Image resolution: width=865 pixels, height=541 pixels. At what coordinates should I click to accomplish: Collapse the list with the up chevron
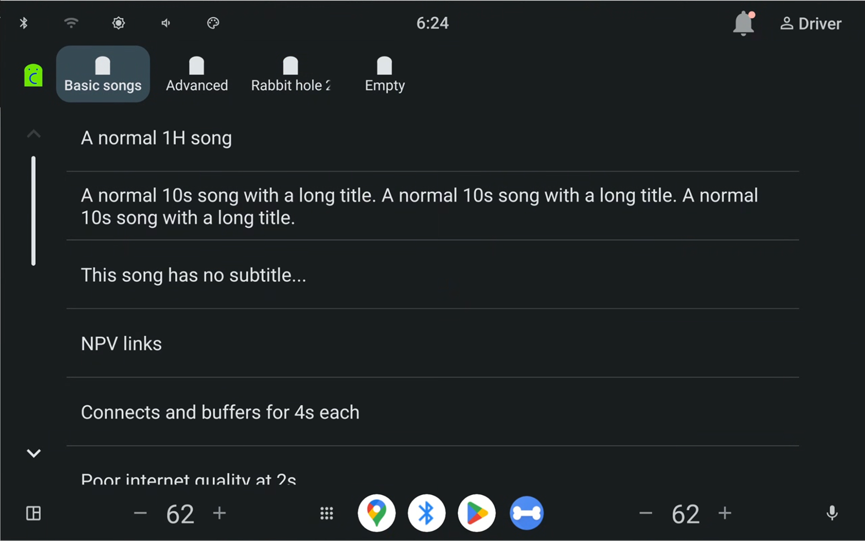(x=34, y=133)
